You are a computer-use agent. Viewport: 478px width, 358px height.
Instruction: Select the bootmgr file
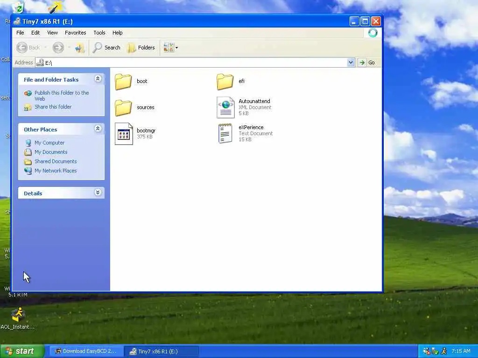coord(135,134)
